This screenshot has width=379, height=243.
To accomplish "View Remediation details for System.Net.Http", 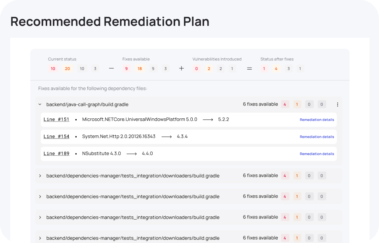I will pyautogui.click(x=317, y=137).
